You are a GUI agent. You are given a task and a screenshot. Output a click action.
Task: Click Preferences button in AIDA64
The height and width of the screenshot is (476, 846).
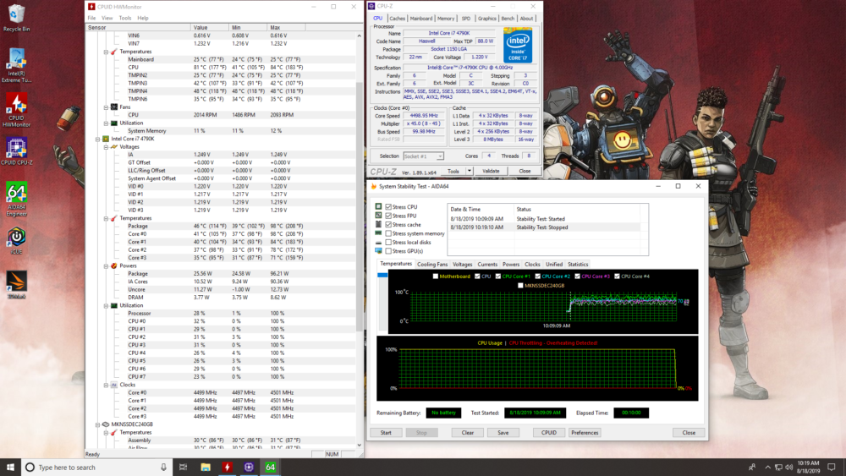coord(585,432)
